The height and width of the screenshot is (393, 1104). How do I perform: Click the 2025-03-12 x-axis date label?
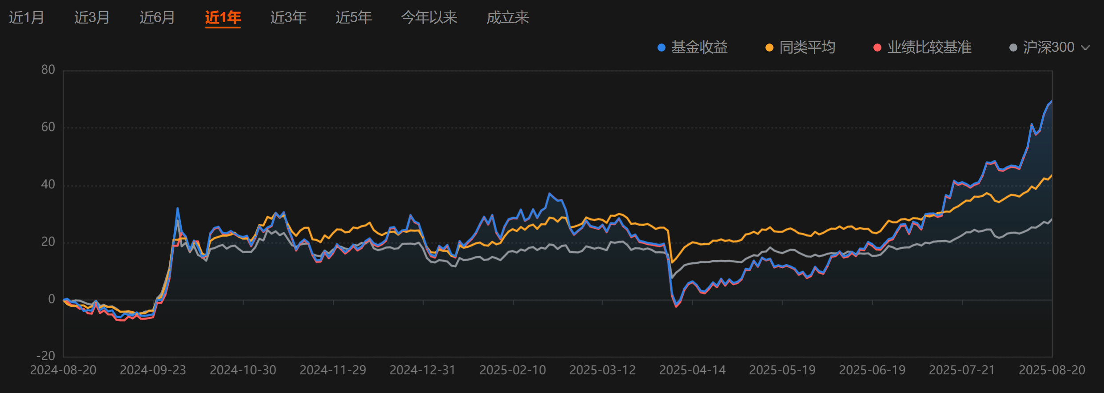[602, 370]
